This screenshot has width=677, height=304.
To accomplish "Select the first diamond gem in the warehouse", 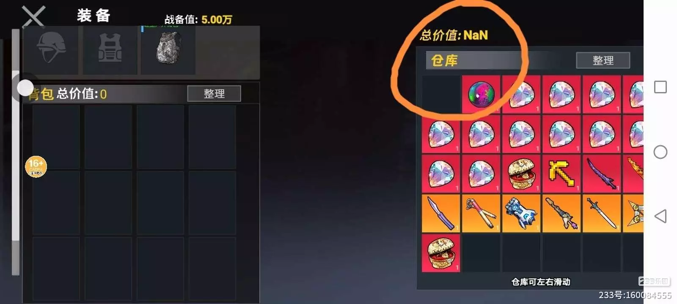I will (x=521, y=95).
